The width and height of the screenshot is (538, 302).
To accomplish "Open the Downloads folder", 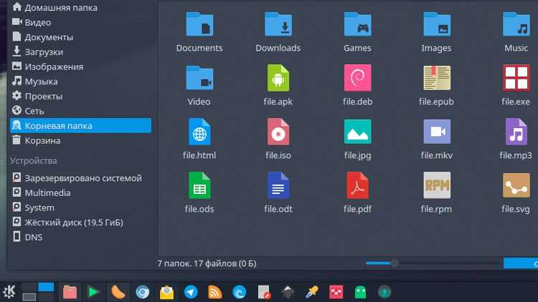I will (x=278, y=24).
